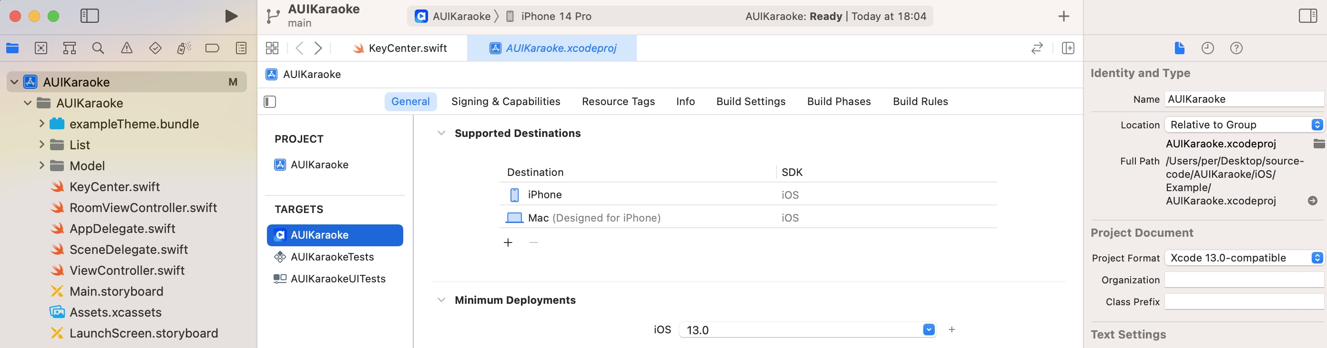Switch to the Build Phases tab
Viewport: 1327px width, 348px height.
click(839, 102)
